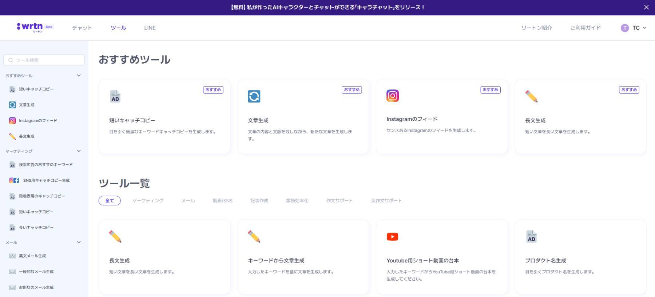Viewport: 655px width, 297px height.
Task: Click pencil icon on キーワードから文章生成 card
Action: [x=254, y=237]
